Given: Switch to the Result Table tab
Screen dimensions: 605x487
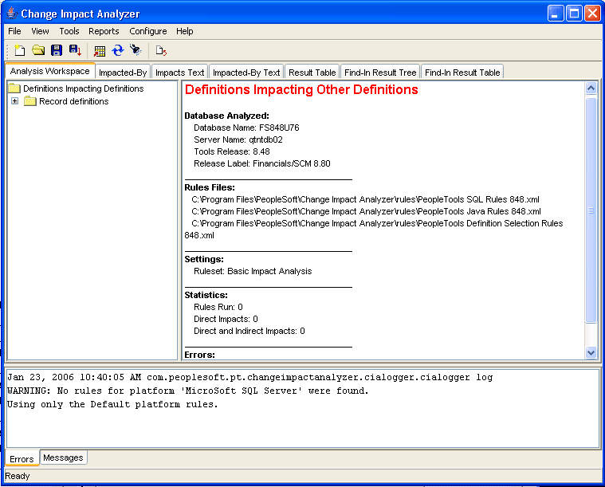Looking at the screenshot, I should (x=312, y=73).
